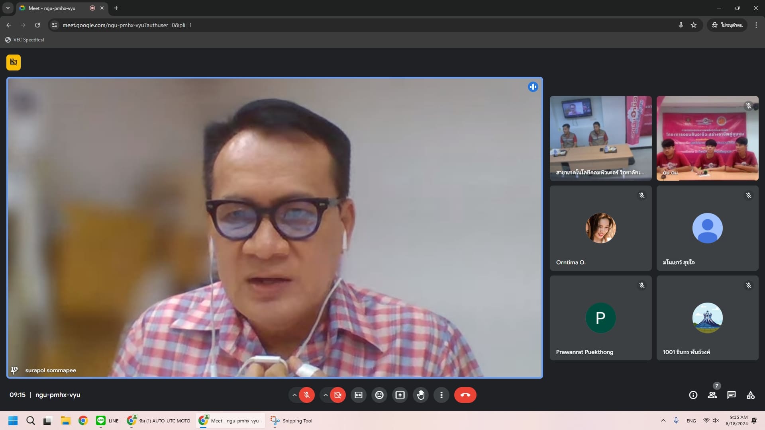Click the present screen icon
Viewport: 765px width, 430px height.
tap(400, 395)
